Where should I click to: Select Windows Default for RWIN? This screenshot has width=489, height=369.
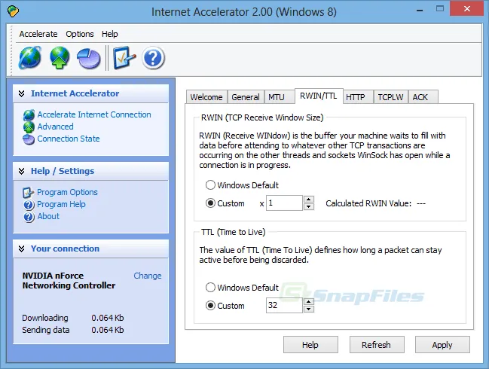210,185
